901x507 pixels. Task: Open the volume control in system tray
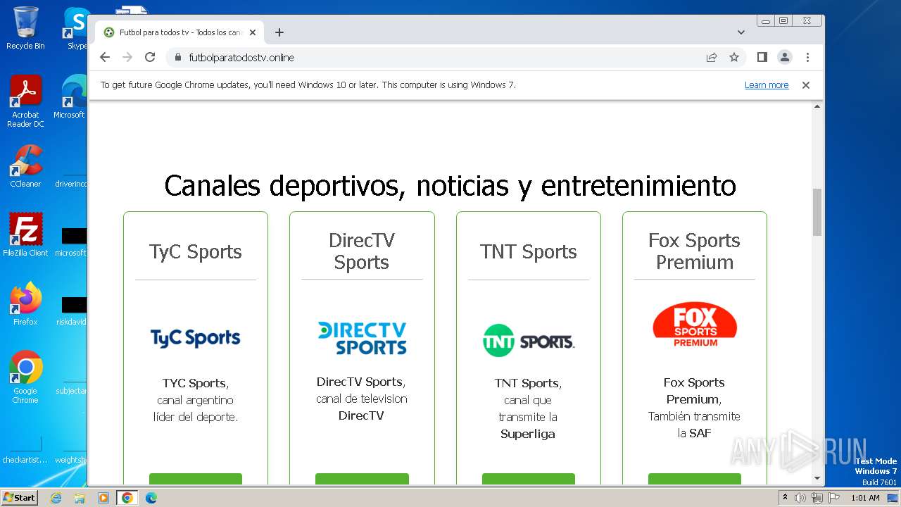pyautogui.click(x=800, y=498)
